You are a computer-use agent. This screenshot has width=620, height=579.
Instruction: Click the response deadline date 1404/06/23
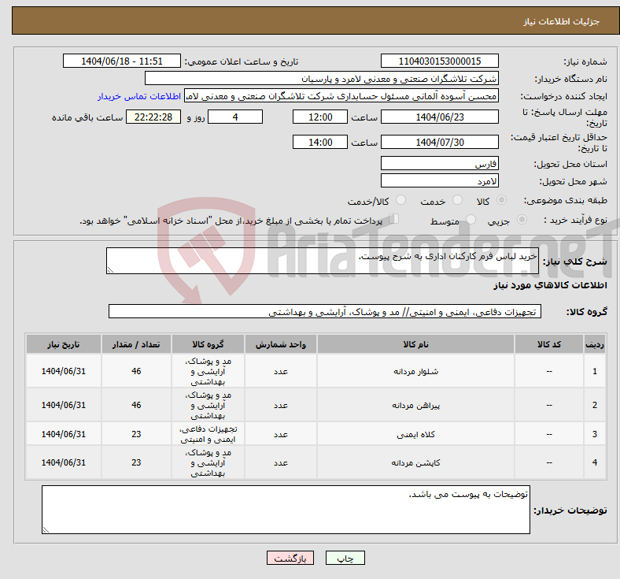[x=439, y=117]
